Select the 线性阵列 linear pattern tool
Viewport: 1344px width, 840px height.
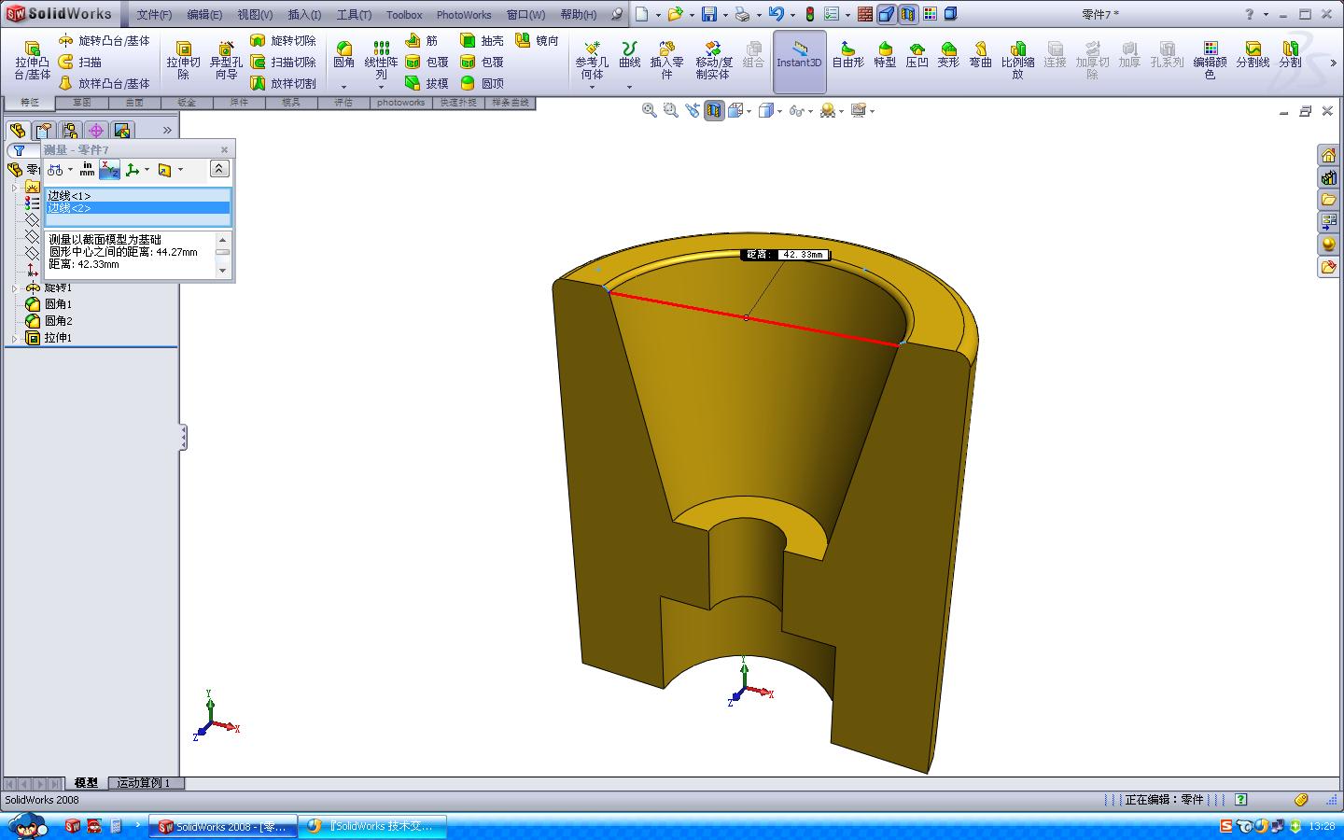[381, 61]
